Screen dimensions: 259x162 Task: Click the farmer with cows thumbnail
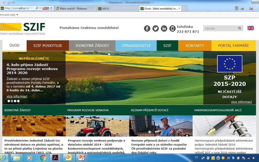coord(161,126)
